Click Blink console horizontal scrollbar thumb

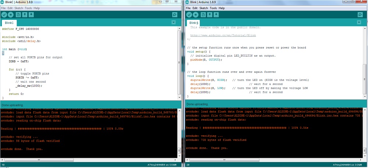(x=224, y=160)
